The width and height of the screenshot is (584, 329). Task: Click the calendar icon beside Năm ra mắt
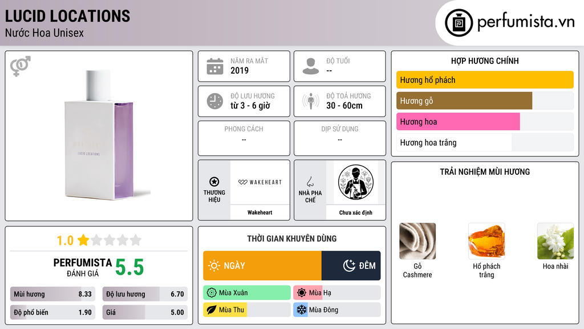[215, 66]
